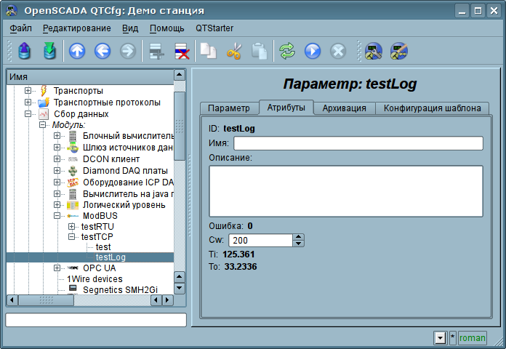Click the Delete item icon with red cross

(180, 51)
